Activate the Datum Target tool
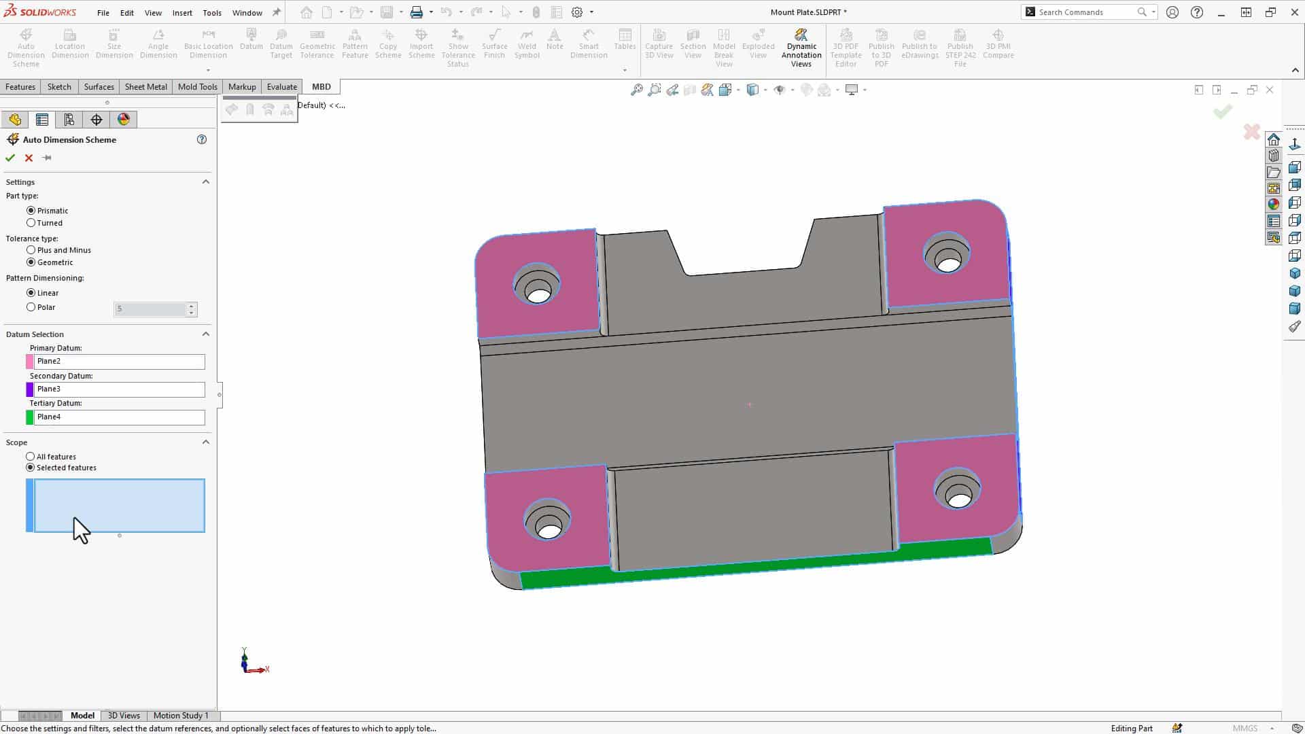1305x734 pixels. tap(281, 42)
